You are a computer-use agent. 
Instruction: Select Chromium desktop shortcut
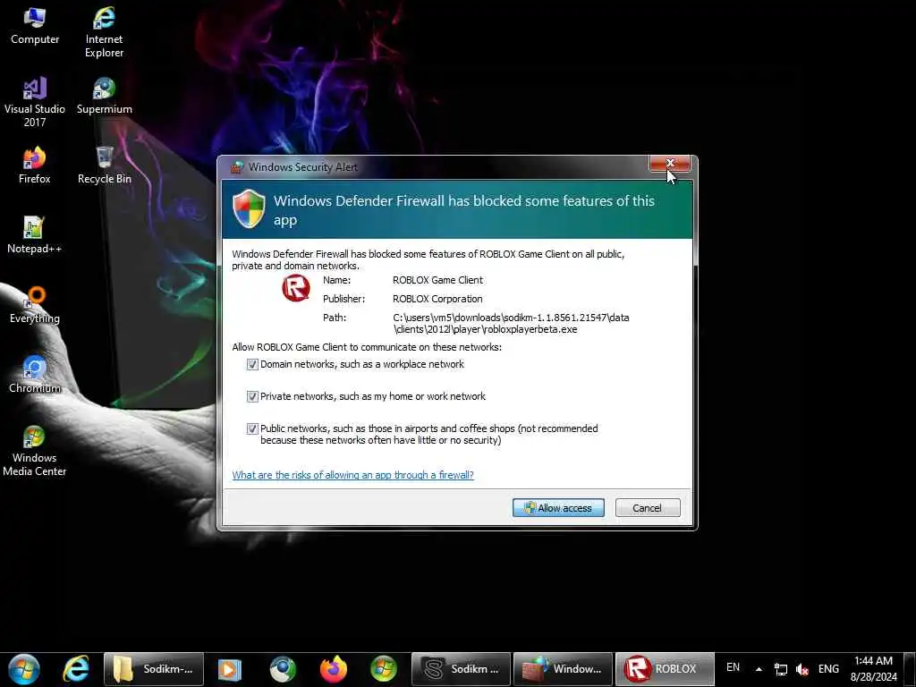coord(35,375)
